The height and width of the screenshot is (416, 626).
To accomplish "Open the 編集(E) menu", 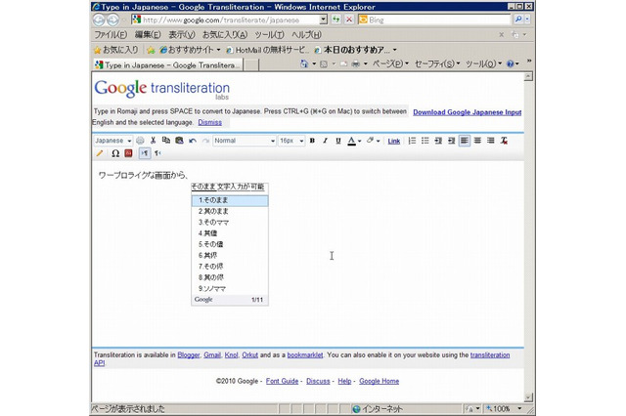I will [148, 35].
